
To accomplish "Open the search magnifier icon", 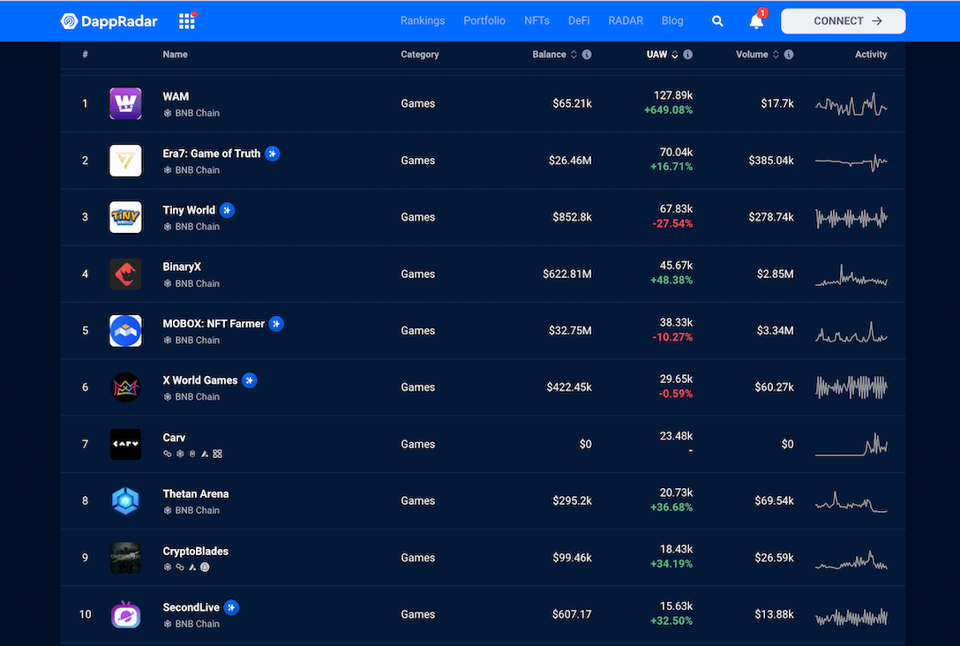I will (716, 20).
